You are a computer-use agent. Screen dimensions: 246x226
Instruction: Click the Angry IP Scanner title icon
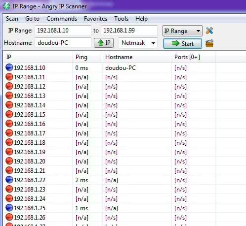6,6
